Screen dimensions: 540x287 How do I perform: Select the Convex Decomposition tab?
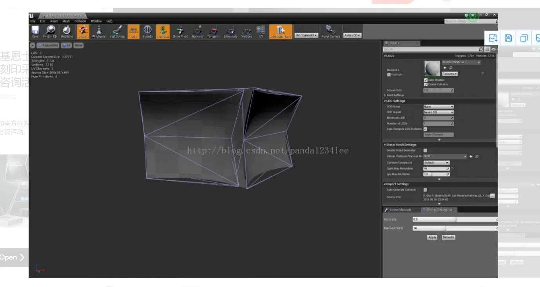[x=439, y=210]
